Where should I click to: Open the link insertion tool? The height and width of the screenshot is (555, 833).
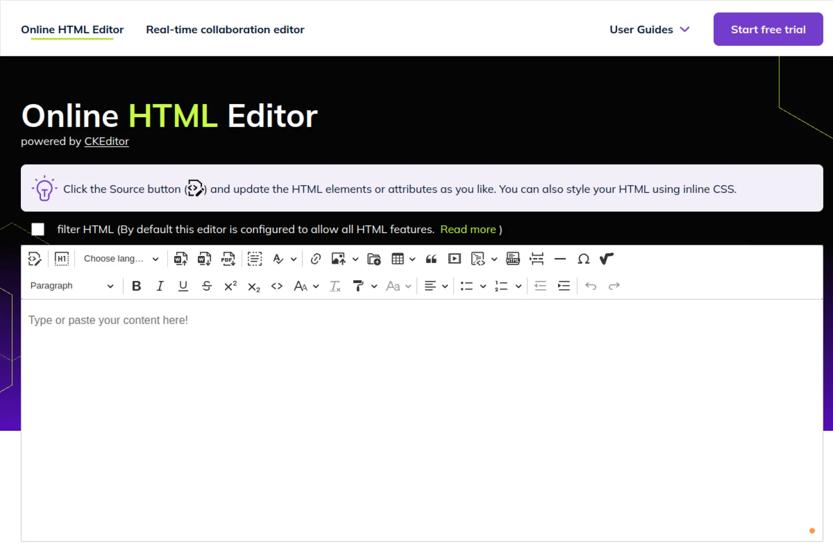(x=315, y=259)
